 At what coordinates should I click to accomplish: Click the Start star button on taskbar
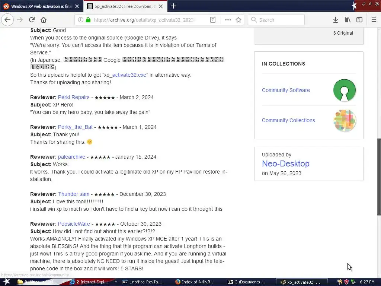pos(6,282)
